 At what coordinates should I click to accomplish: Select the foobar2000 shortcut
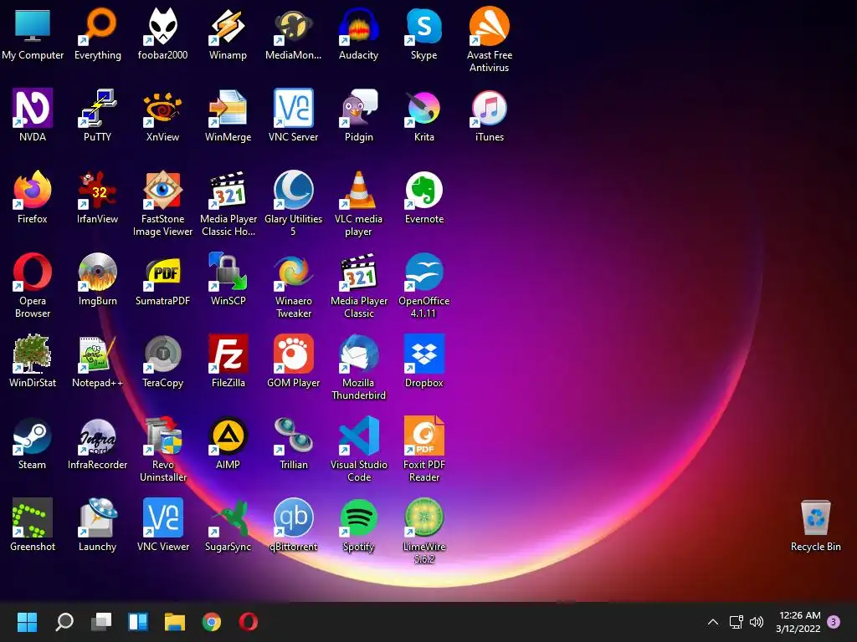click(x=163, y=26)
